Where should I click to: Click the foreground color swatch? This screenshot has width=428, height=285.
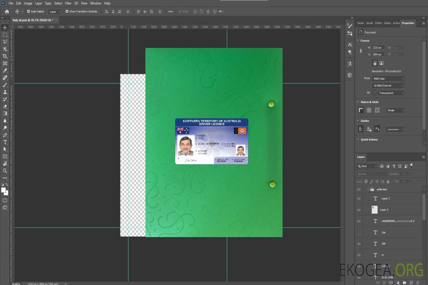pos(4,190)
